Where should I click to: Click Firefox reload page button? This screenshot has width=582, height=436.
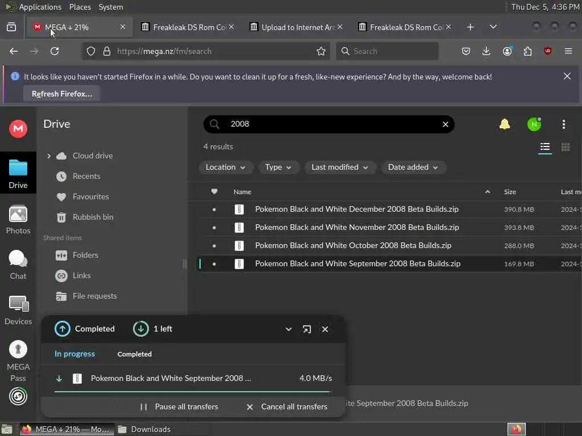pos(55,51)
